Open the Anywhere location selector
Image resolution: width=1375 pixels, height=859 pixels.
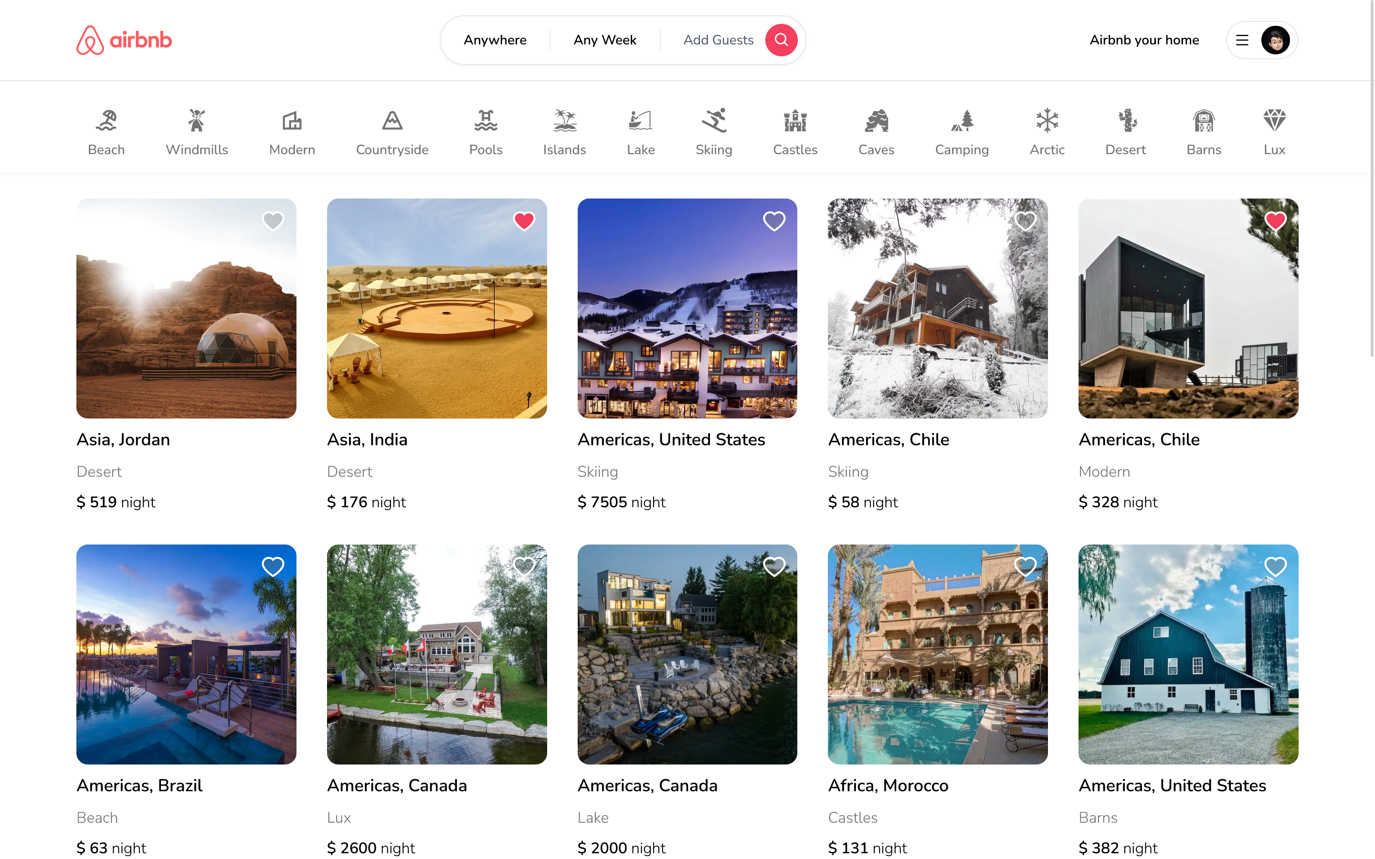click(x=495, y=40)
